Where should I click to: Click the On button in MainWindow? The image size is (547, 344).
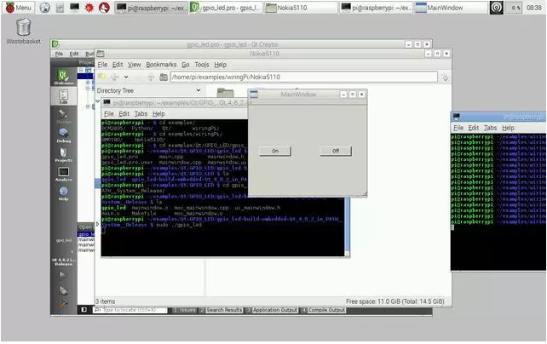point(274,151)
